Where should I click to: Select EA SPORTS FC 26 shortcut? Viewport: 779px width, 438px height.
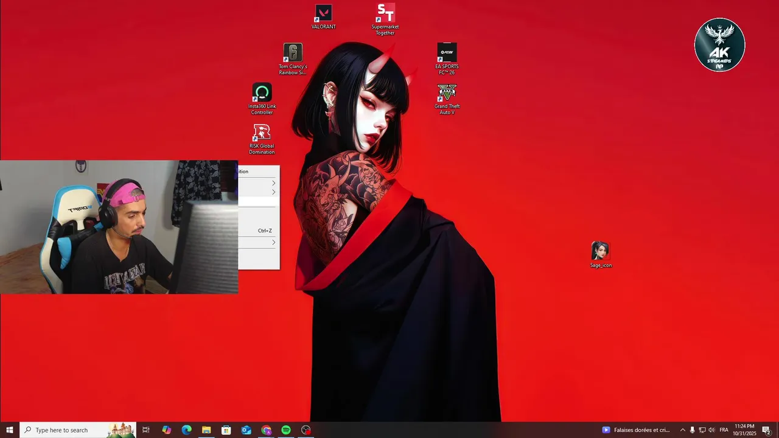click(x=447, y=59)
